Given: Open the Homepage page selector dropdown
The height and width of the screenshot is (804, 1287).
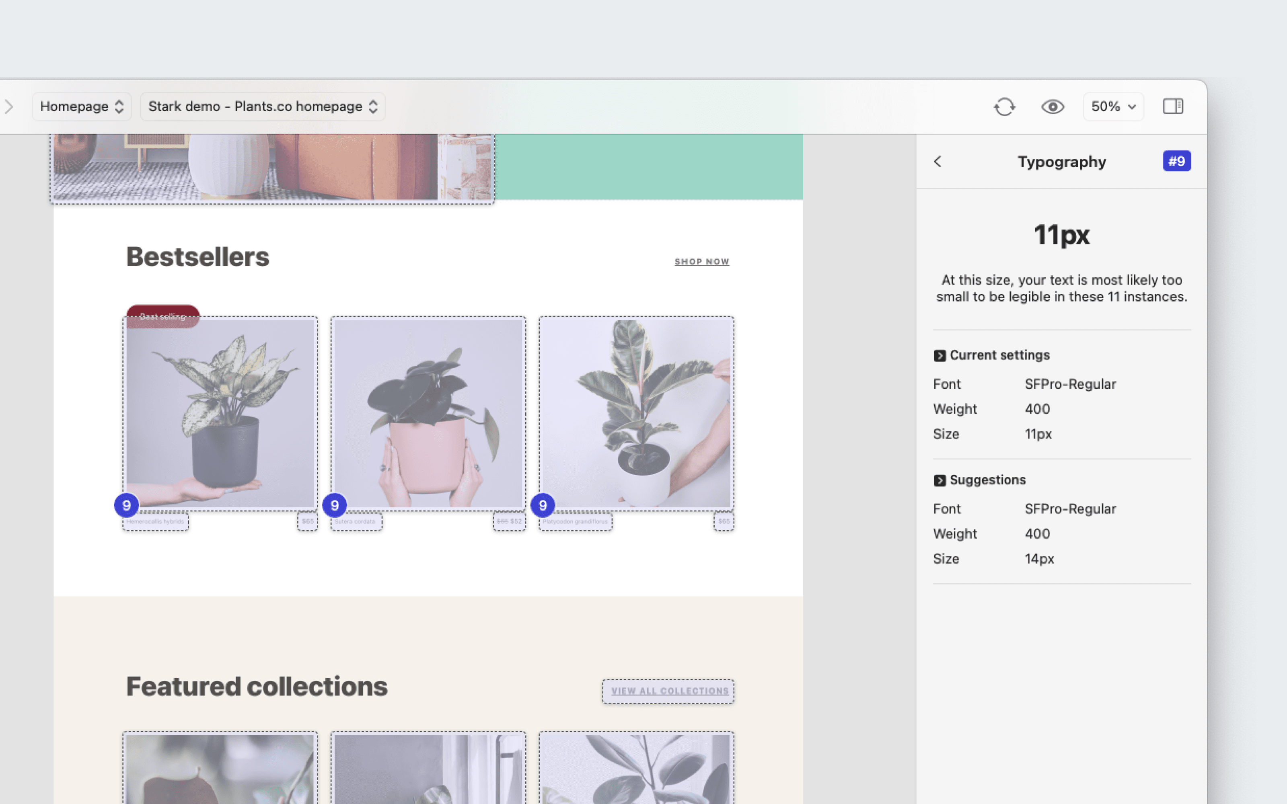Looking at the screenshot, I should tap(81, 107).
